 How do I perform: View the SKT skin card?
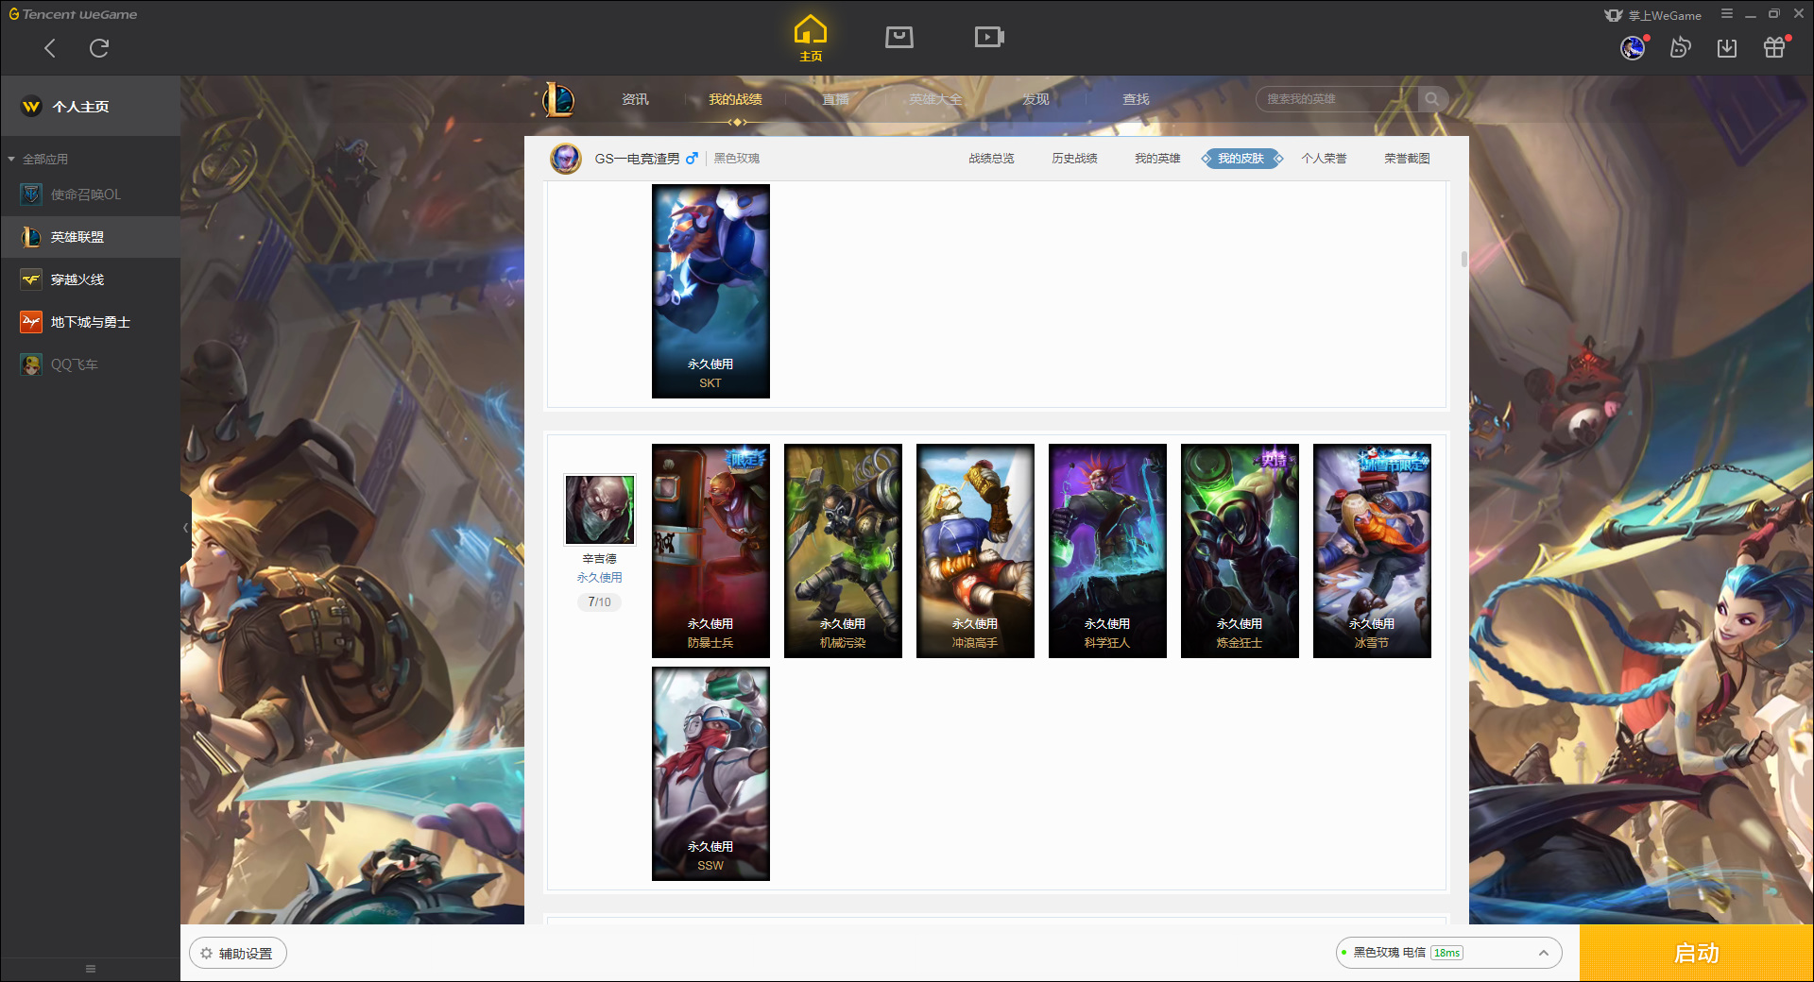[710, 291]
